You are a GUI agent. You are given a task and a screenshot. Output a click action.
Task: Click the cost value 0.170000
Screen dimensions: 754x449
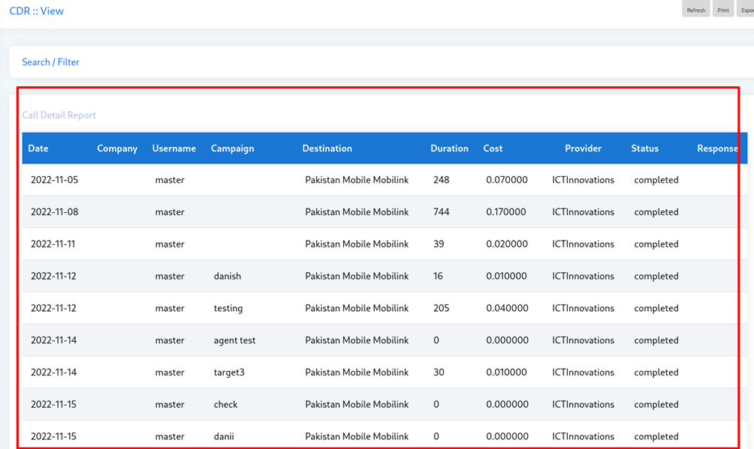click(506, 212)
